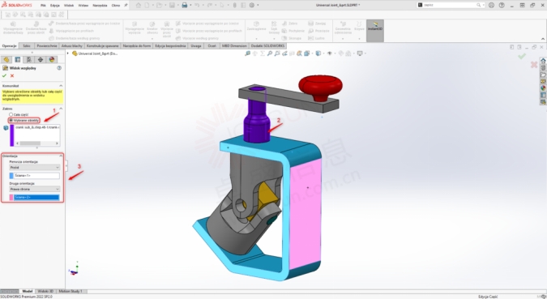This screenshot has height=299, width=547.
Task: Click the Ściana<1> selection field
Action: [x=36, y=176]
